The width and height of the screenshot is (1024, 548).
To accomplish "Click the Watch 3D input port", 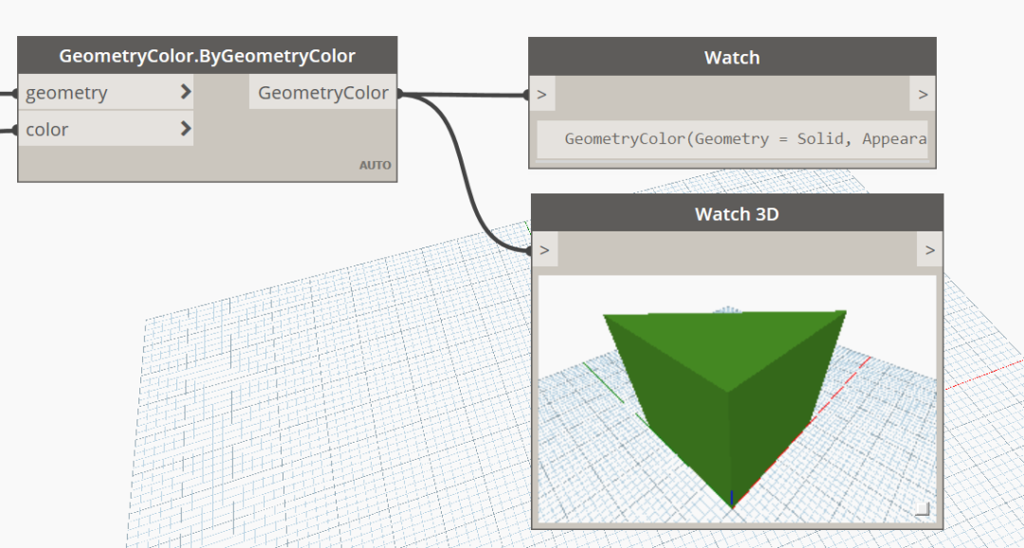I will pyautogui.click(x=544, y=249).
